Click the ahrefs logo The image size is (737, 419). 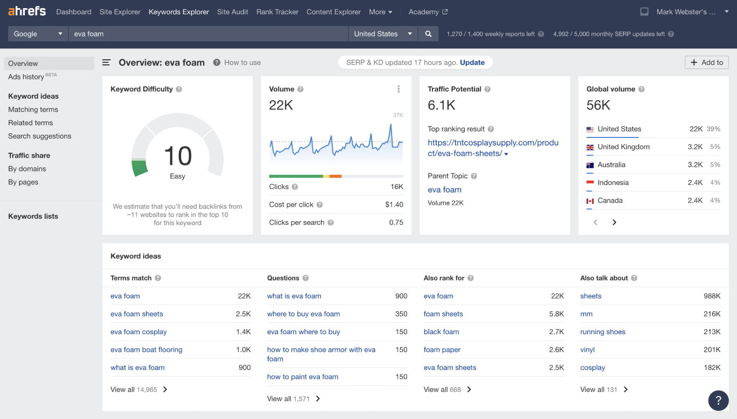pyautogui.click(x=27, y=11)
